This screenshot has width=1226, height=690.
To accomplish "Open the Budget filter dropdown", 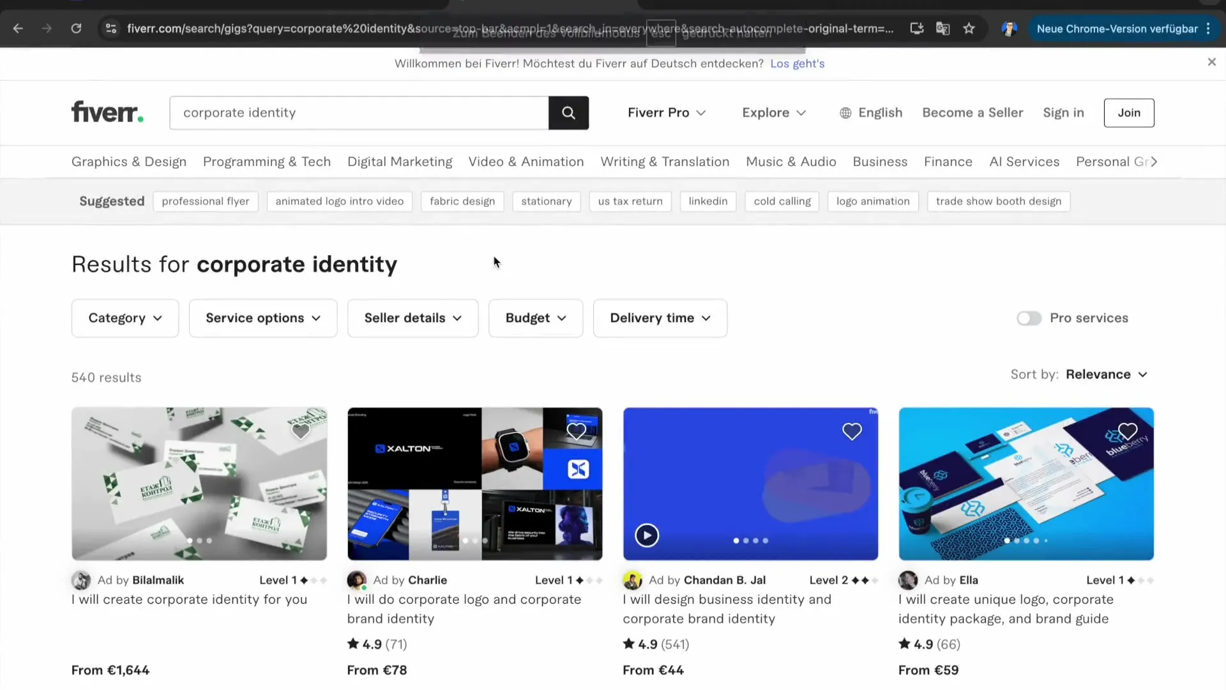I will pyautogui.click(x=535, y=318).
